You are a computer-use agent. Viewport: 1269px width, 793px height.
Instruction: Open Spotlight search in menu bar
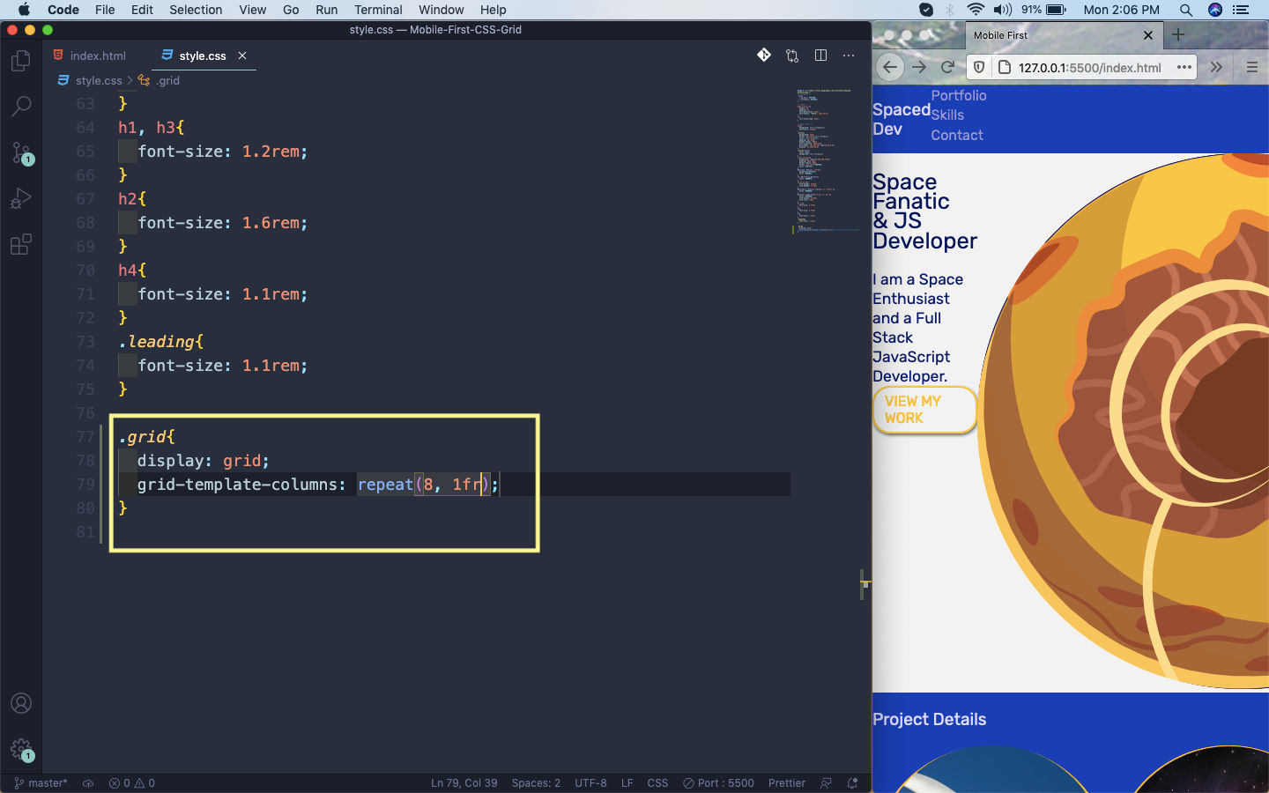tap(1186, 10)
